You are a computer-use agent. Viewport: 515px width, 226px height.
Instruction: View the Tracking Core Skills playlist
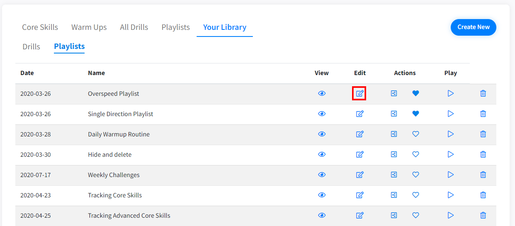click(x=322, y=195)
